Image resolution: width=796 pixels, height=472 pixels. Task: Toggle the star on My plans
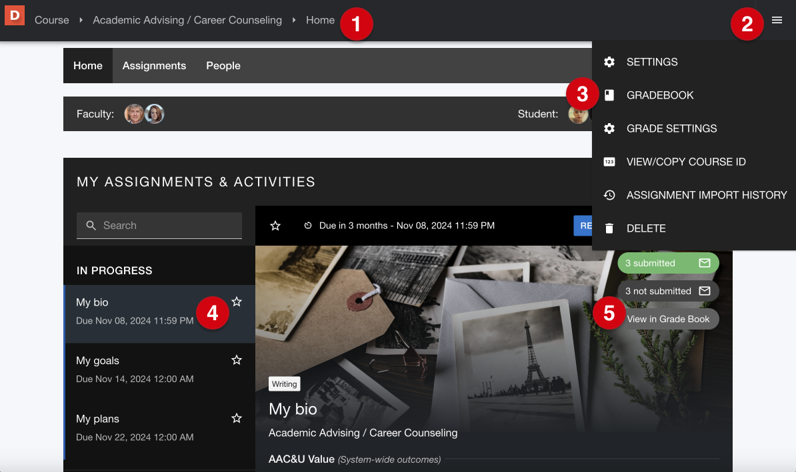click(237, 418)
